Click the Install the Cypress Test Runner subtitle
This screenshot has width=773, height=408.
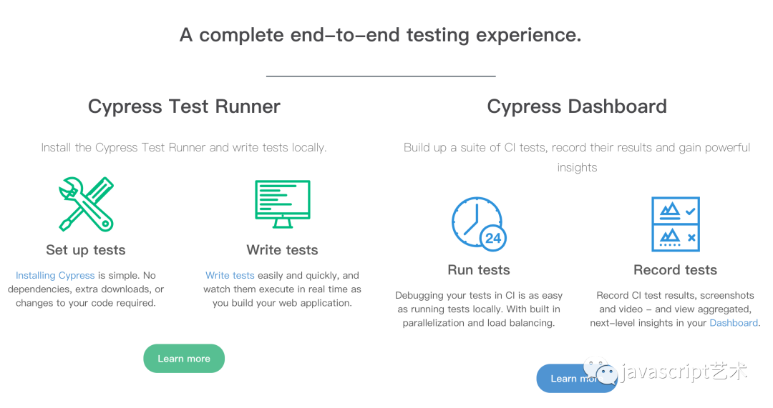tap(184, 148)
